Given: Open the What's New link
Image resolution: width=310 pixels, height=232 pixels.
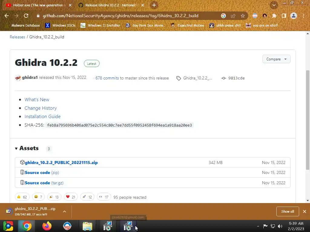Looking at the screenshot, I should click(x=37, y=100).
